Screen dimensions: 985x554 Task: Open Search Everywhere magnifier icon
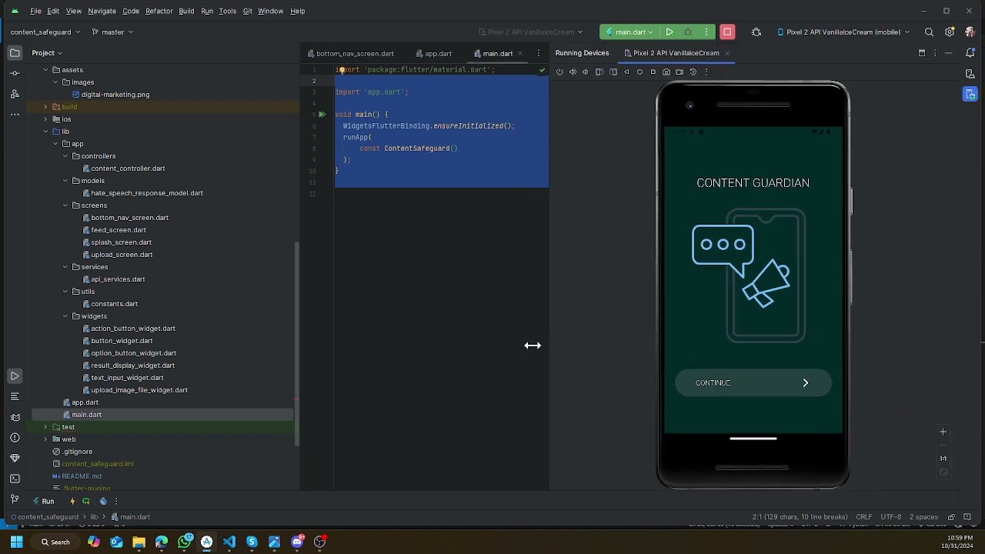pos(929,32)
